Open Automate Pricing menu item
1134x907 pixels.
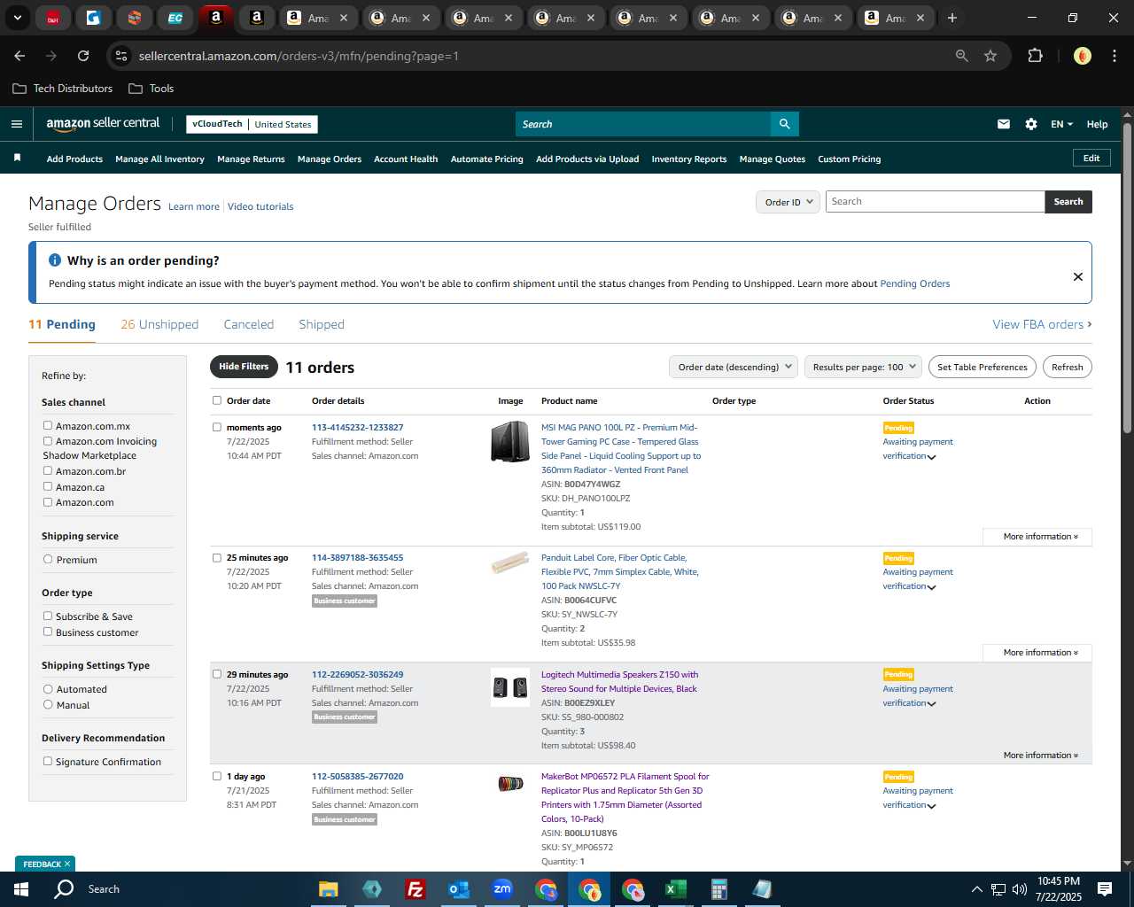coord(487,159)
